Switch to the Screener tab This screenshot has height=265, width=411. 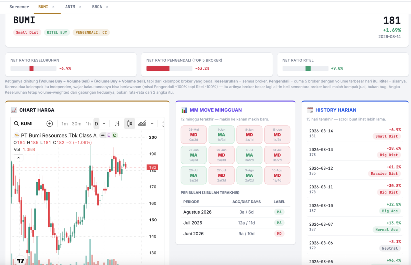point(19,7)
